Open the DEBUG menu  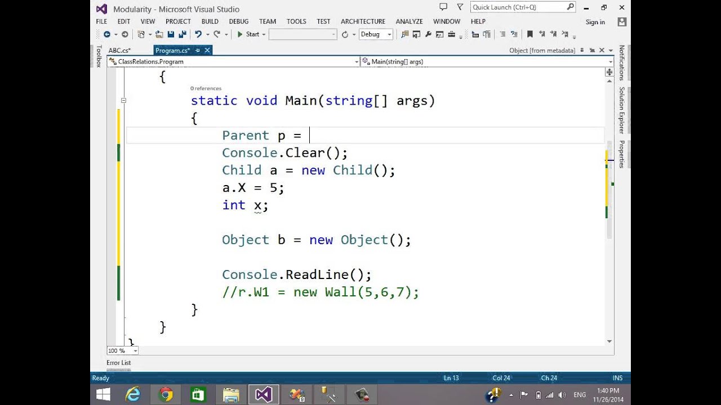[239, 21]
